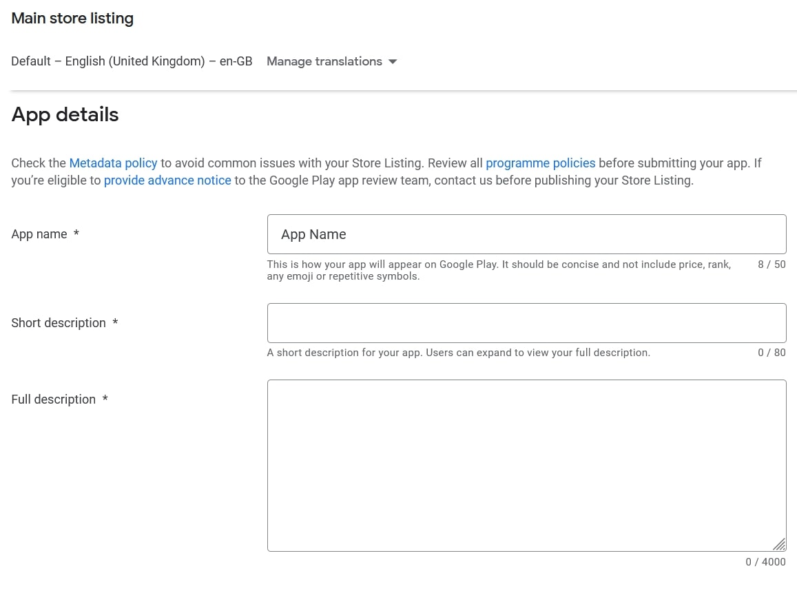
Task: Select the Main store listing heading
Action: (x=72, y=19)
